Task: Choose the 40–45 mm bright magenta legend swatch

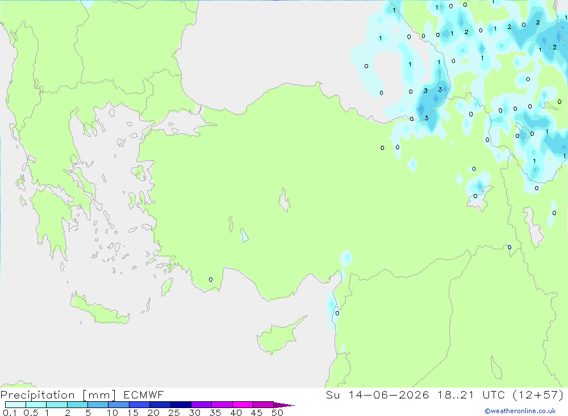Action: click(x=243, y=405)
